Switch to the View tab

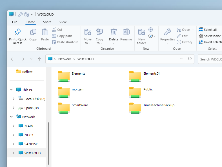click(63, 22)
